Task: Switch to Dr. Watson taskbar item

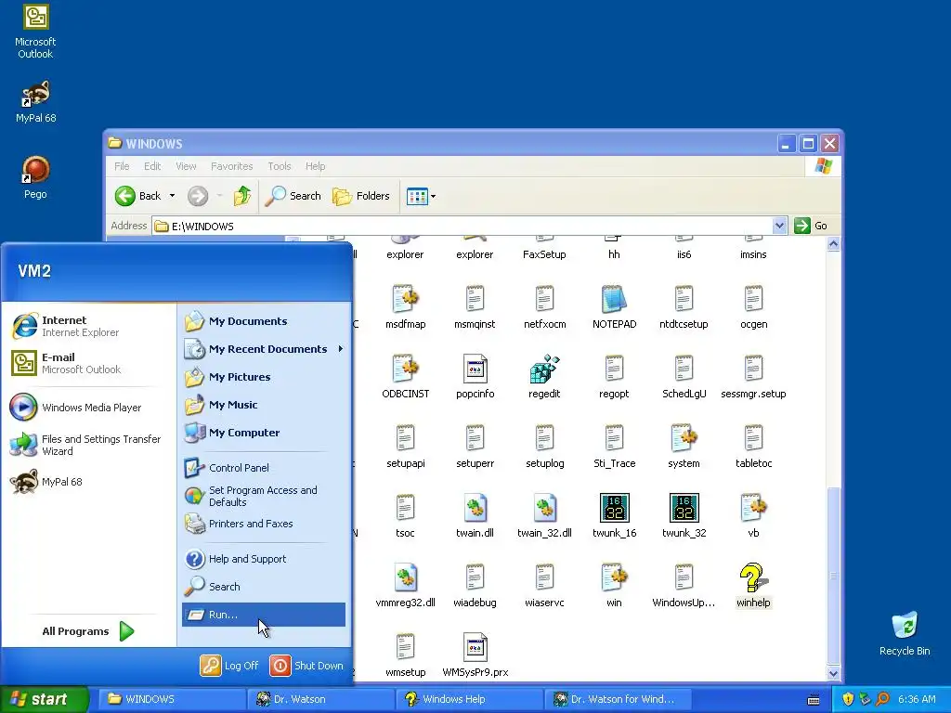Action: coord(320,699)
